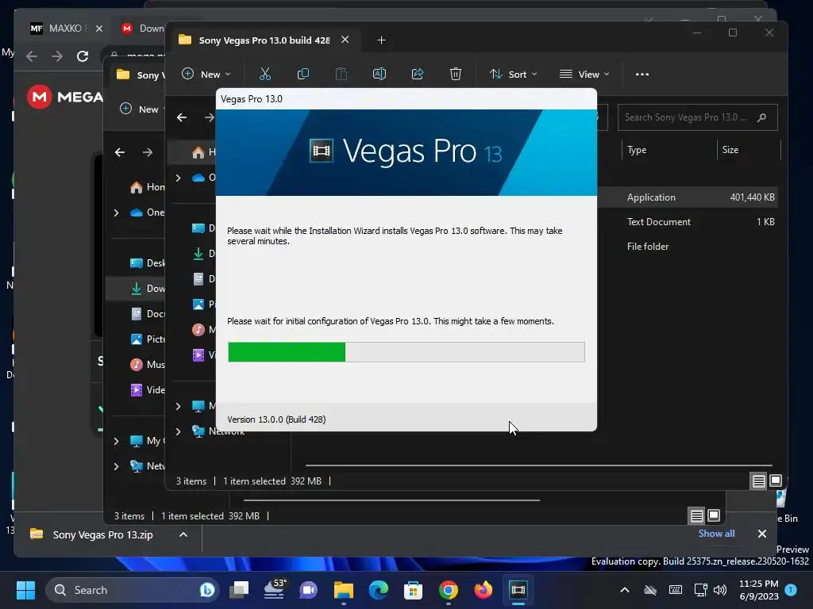
Task: Click the Cut scissors icon in Explorer toolbar
Action: [265, 74]
